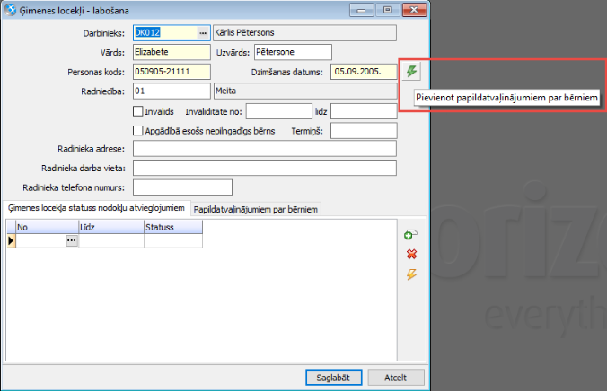Select Ģimenes locekļa statuss nodokļu atvieglojumiem tab
The height and width of the screenshot is (391, 607).
[96, 208]
